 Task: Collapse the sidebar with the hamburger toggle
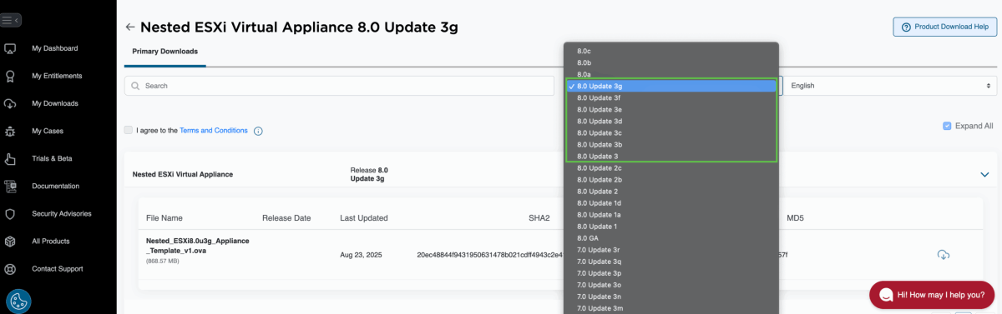tap(12, 19)
